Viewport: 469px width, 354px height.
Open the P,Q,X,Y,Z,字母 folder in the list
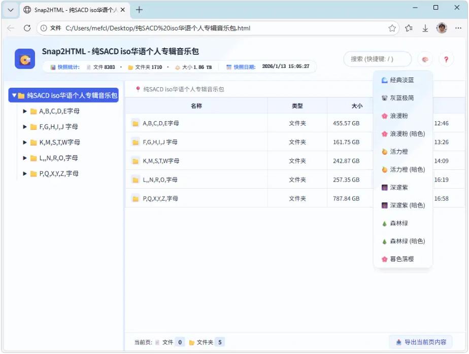point(160,199)
